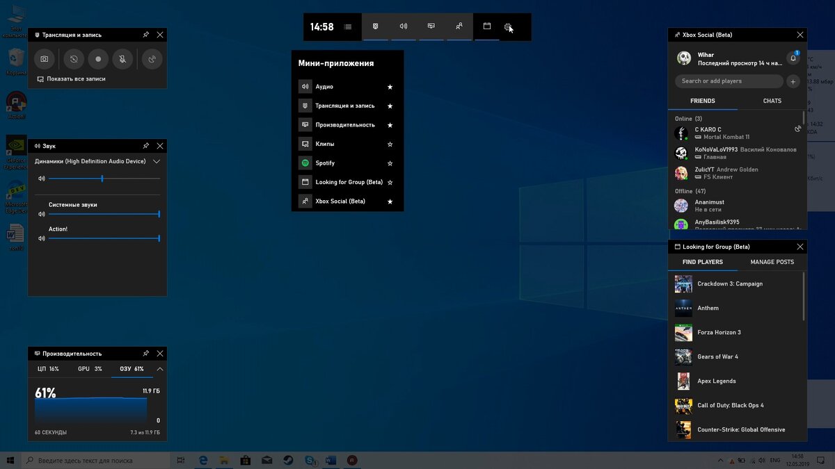Screen dimensions: 835x469
Task: Open Steam from the taskbar
Action: tap(289, 460)
